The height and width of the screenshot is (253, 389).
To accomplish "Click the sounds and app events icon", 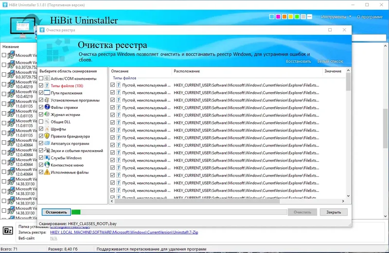I will (47, 150).
